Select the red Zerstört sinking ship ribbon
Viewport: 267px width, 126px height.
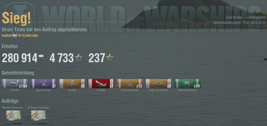pyautogui.click(x=101, y=84)
